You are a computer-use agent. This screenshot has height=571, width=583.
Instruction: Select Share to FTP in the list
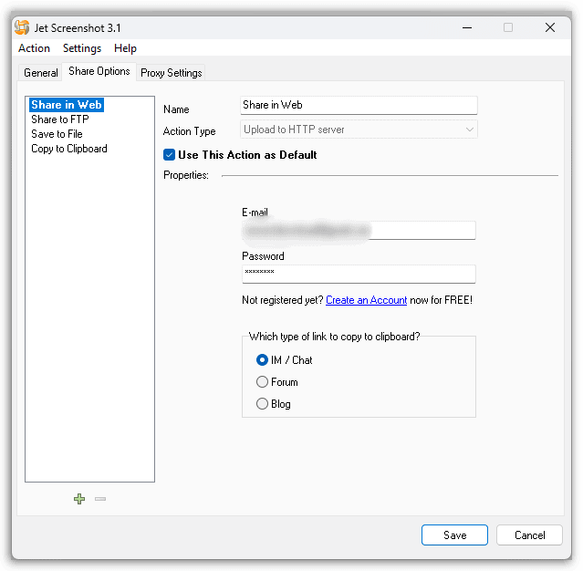(x=60, y=119)
